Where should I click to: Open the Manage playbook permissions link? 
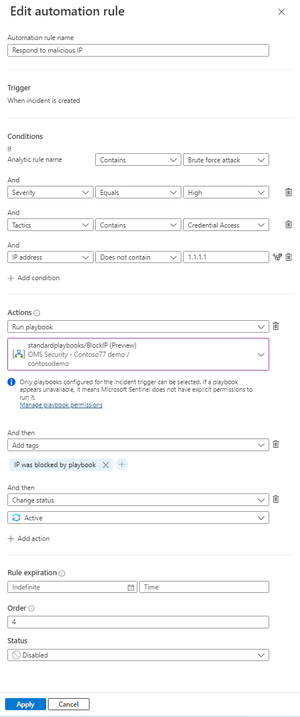(61, 405)
